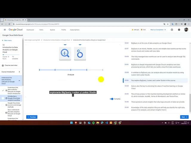Open the Explore menu item

[x=53, y=30]
